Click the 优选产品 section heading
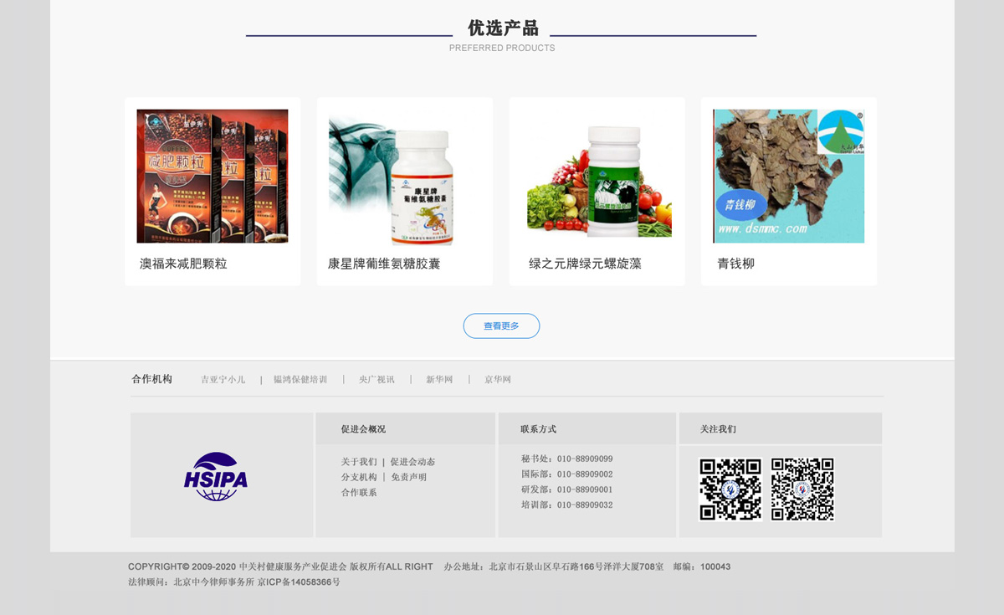Image resolution: width=1004 pixels, height=615 pixels. [503, 28]
